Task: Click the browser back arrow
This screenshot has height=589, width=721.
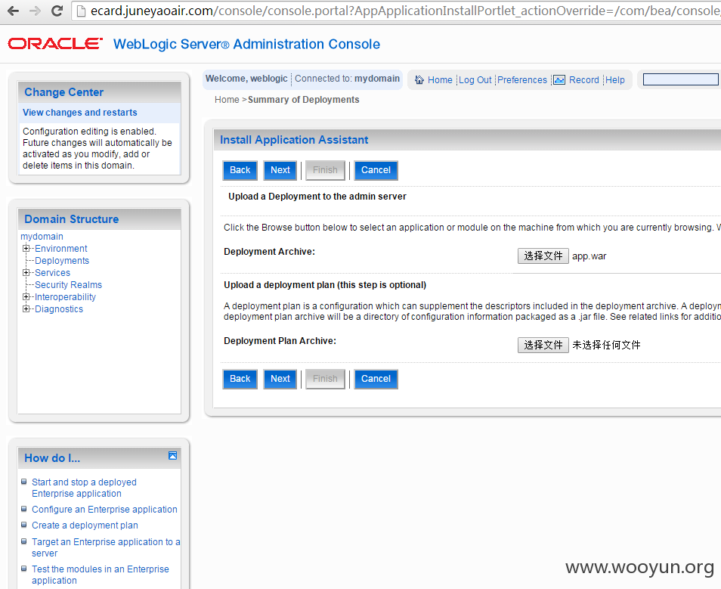Action: click(x=14, y=11)
